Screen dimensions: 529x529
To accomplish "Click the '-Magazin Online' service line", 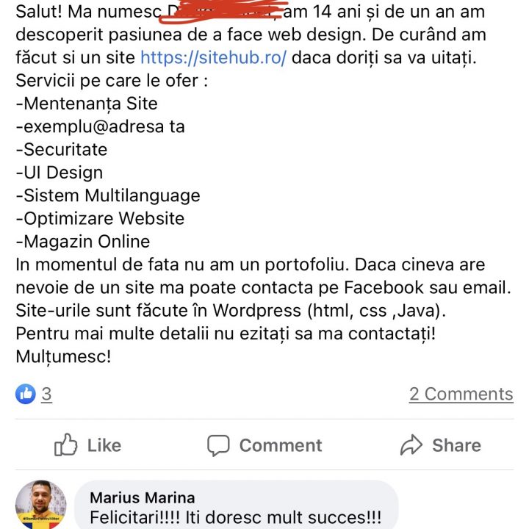I will 82,241.
